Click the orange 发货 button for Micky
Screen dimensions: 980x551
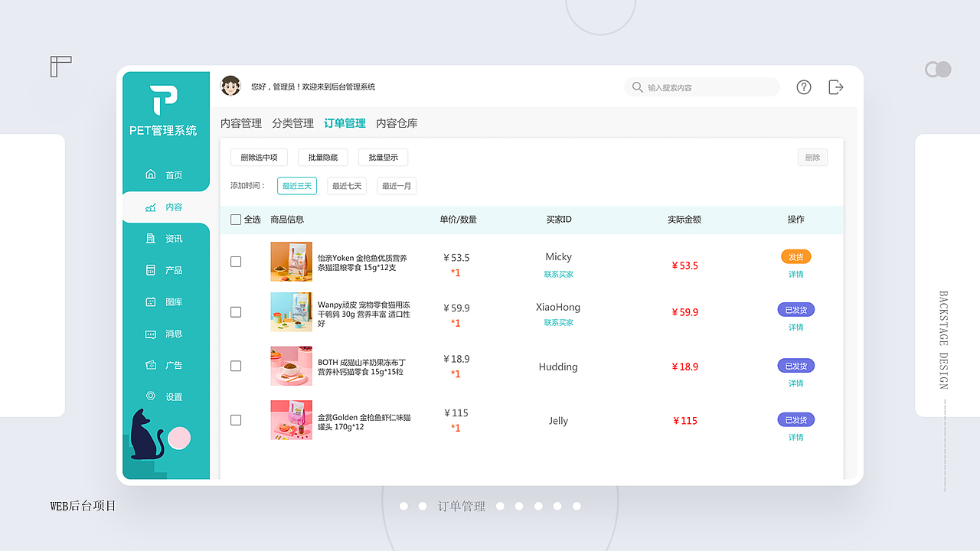coord(796,257)
